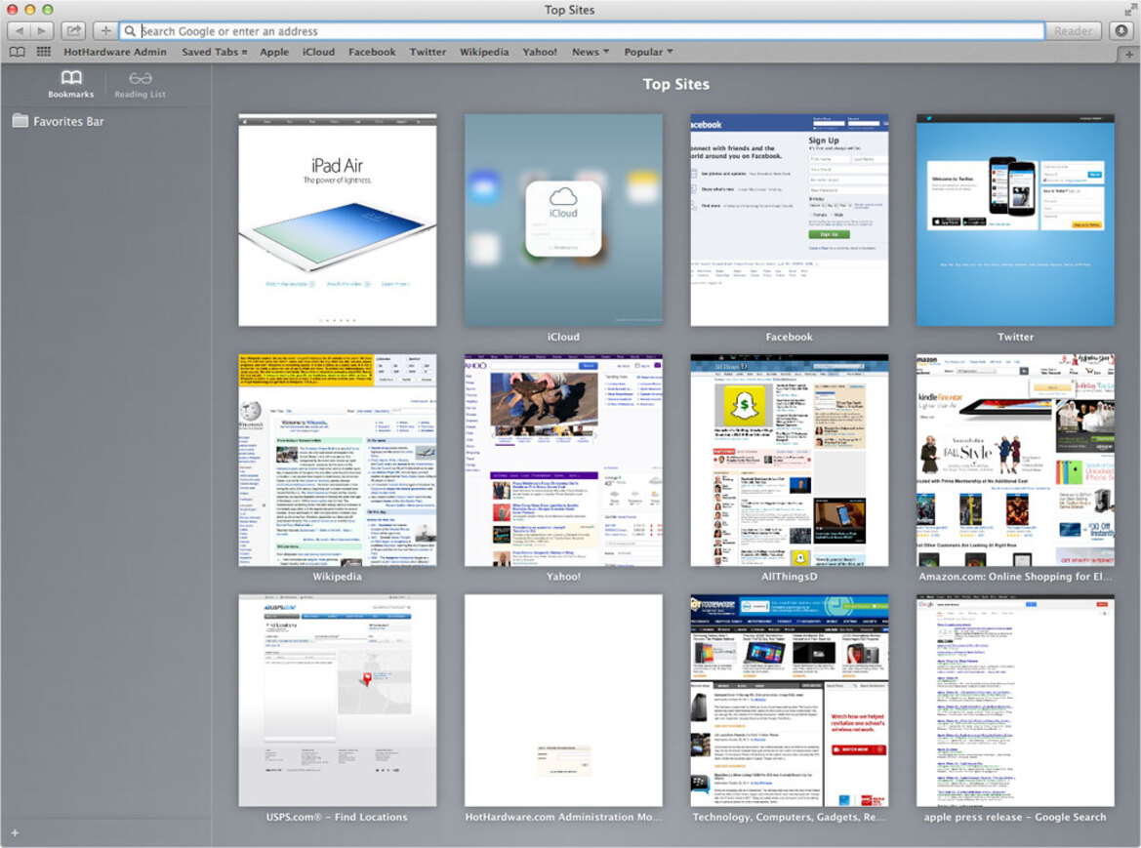Go forward with the forward arrow button
Screen dimensions: 1141x848
(42, 30)
